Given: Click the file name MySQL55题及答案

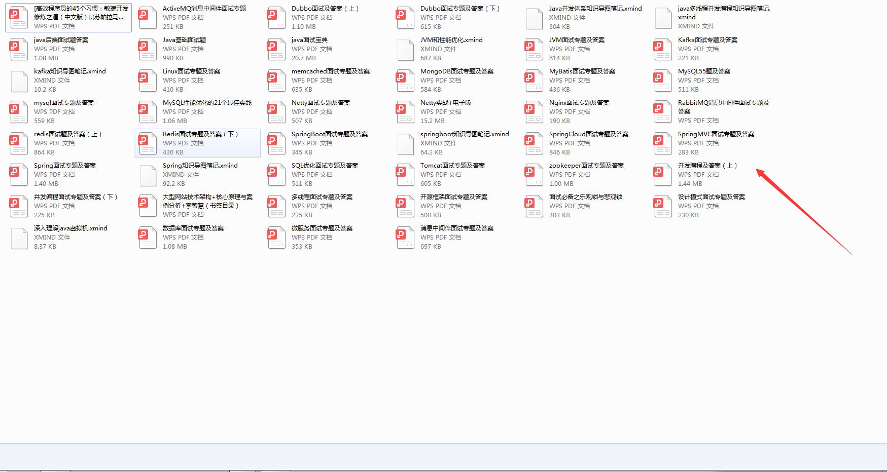Looking at the screenshot, I should click(704, 71).
